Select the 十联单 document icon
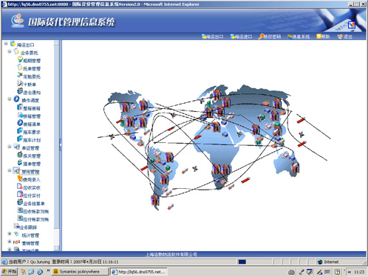This screenshot has height=277, width=368. (x=20, y=84)
